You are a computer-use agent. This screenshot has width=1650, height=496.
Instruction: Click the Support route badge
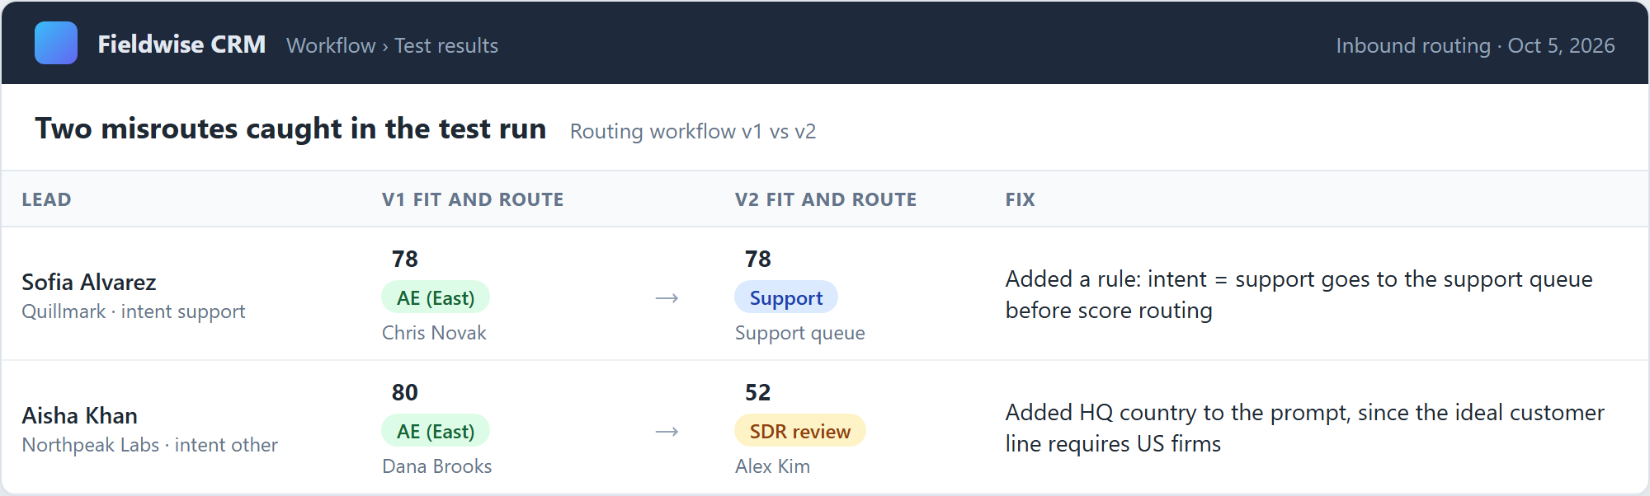click(x=786, y=297)
